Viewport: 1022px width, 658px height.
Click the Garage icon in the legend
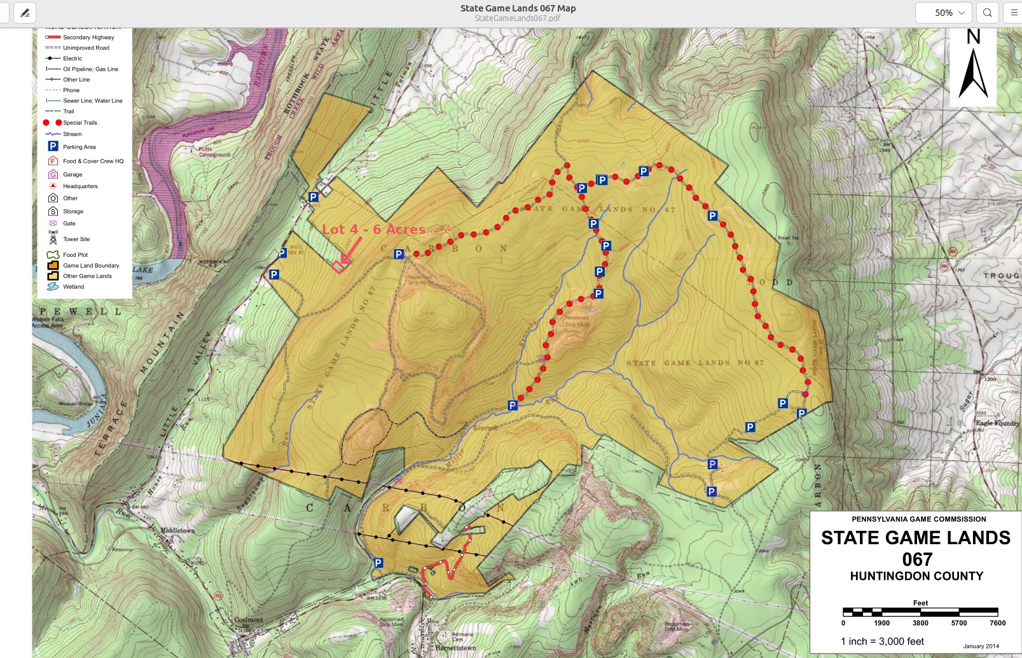(53, 174)
